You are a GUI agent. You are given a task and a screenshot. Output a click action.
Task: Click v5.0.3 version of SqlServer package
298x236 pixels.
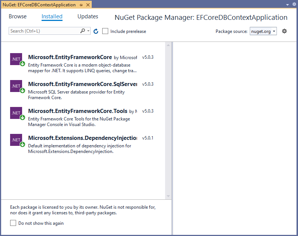(148, 84)
